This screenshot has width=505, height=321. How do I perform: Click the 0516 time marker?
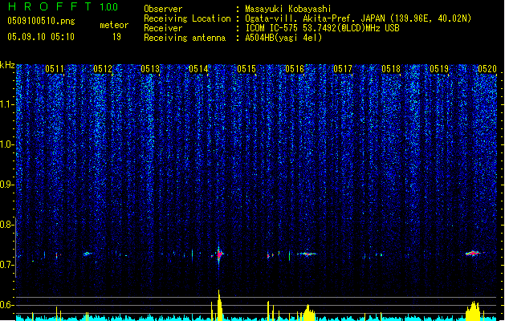click(x=295, y=69)
